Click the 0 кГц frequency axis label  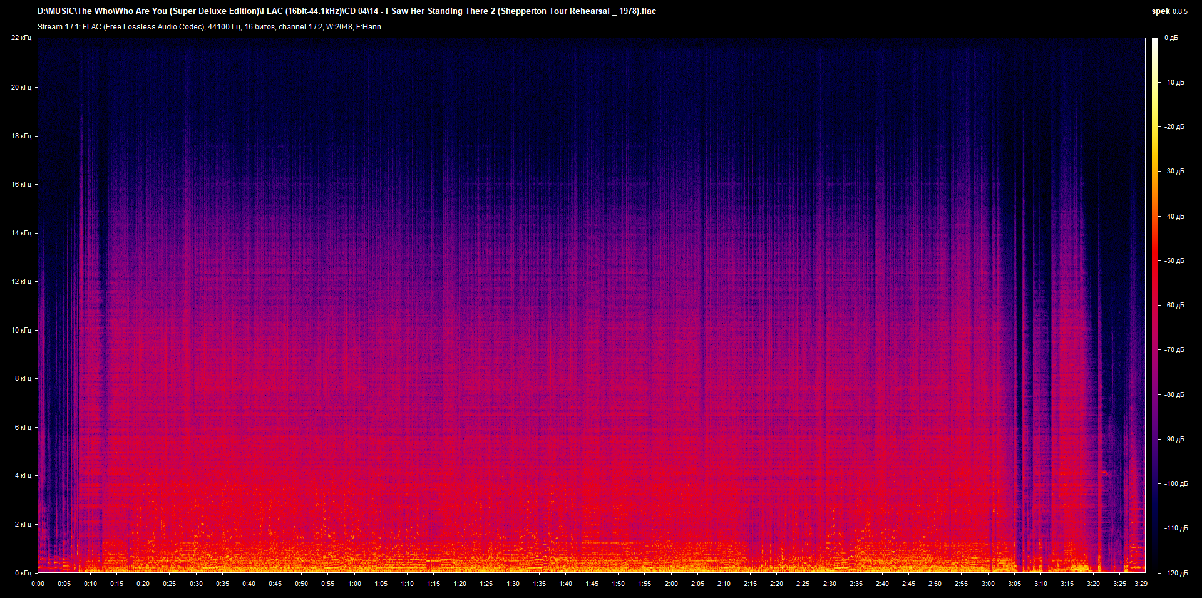23,573
